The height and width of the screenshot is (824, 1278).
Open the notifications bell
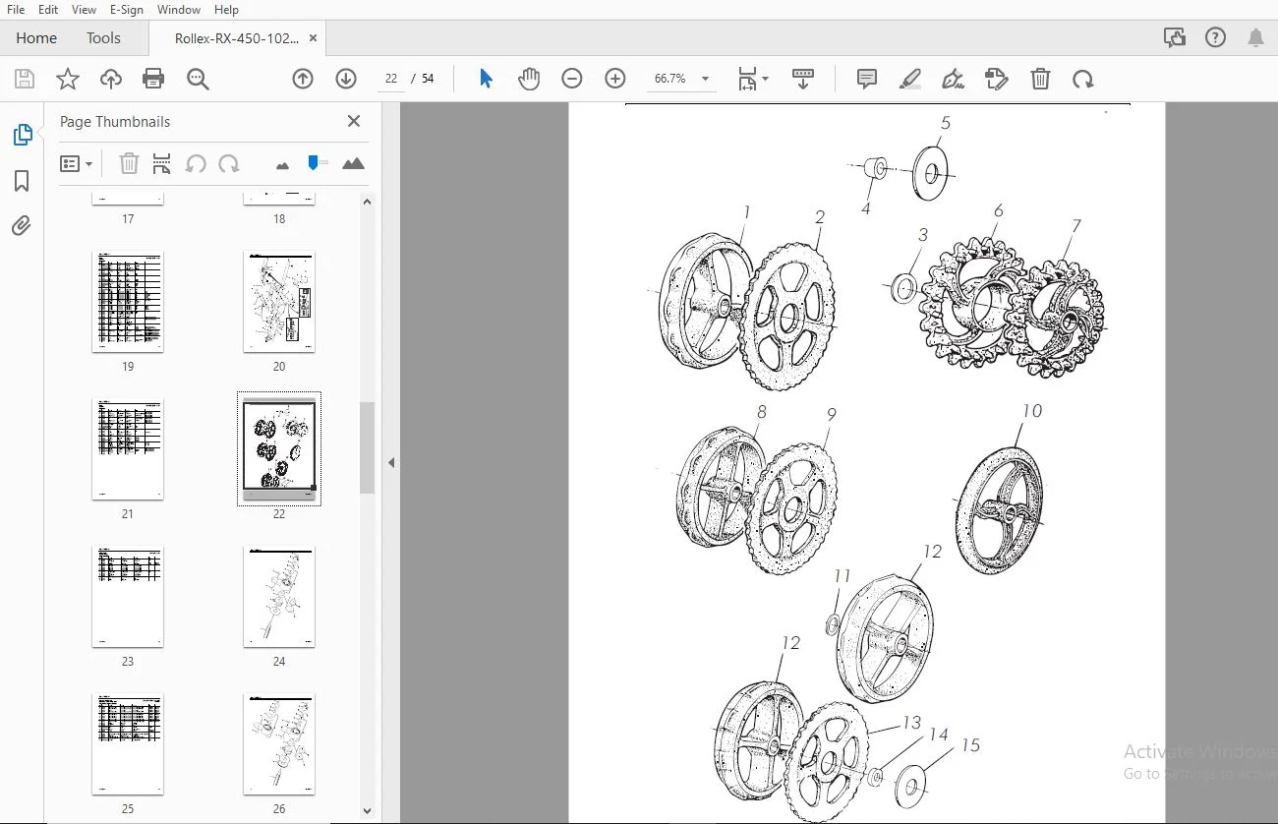(1255, 38)
